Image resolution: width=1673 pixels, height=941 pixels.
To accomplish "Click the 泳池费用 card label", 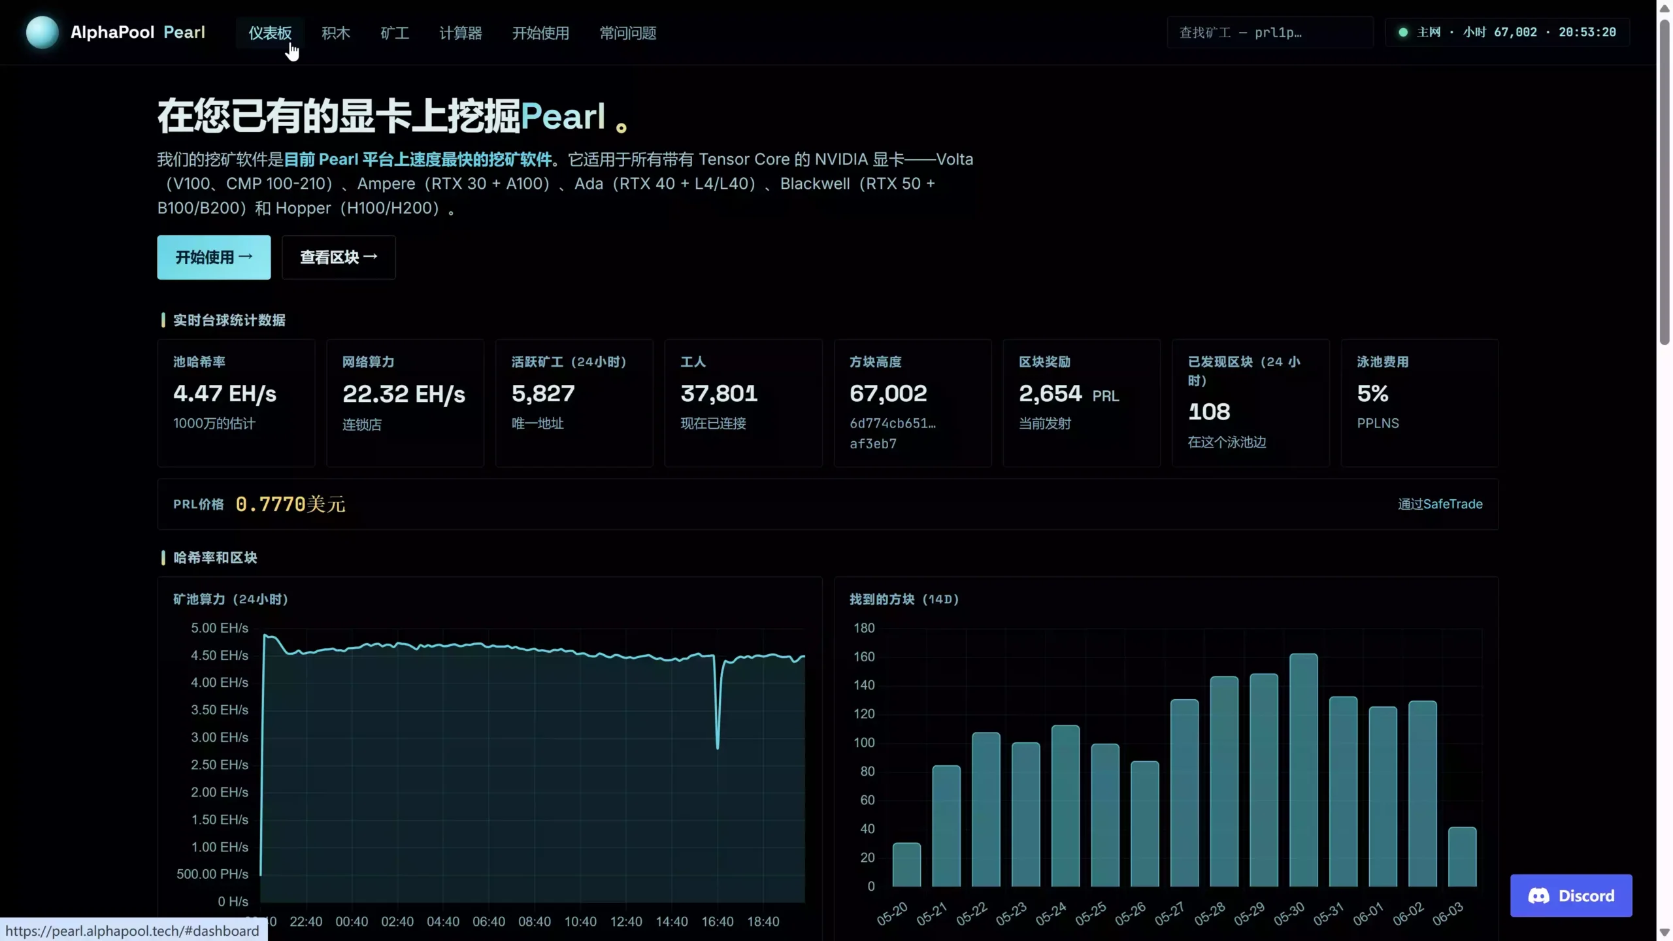I will 1383,362.
